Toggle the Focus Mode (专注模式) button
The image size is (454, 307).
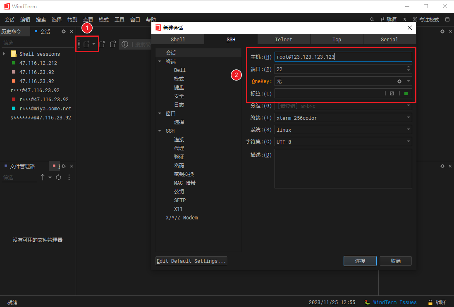point(426,19)
